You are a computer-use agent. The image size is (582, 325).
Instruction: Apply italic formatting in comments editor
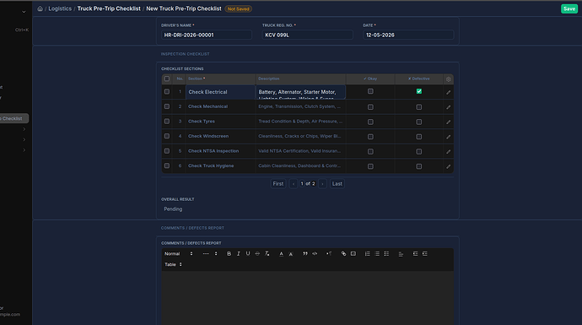239,254
